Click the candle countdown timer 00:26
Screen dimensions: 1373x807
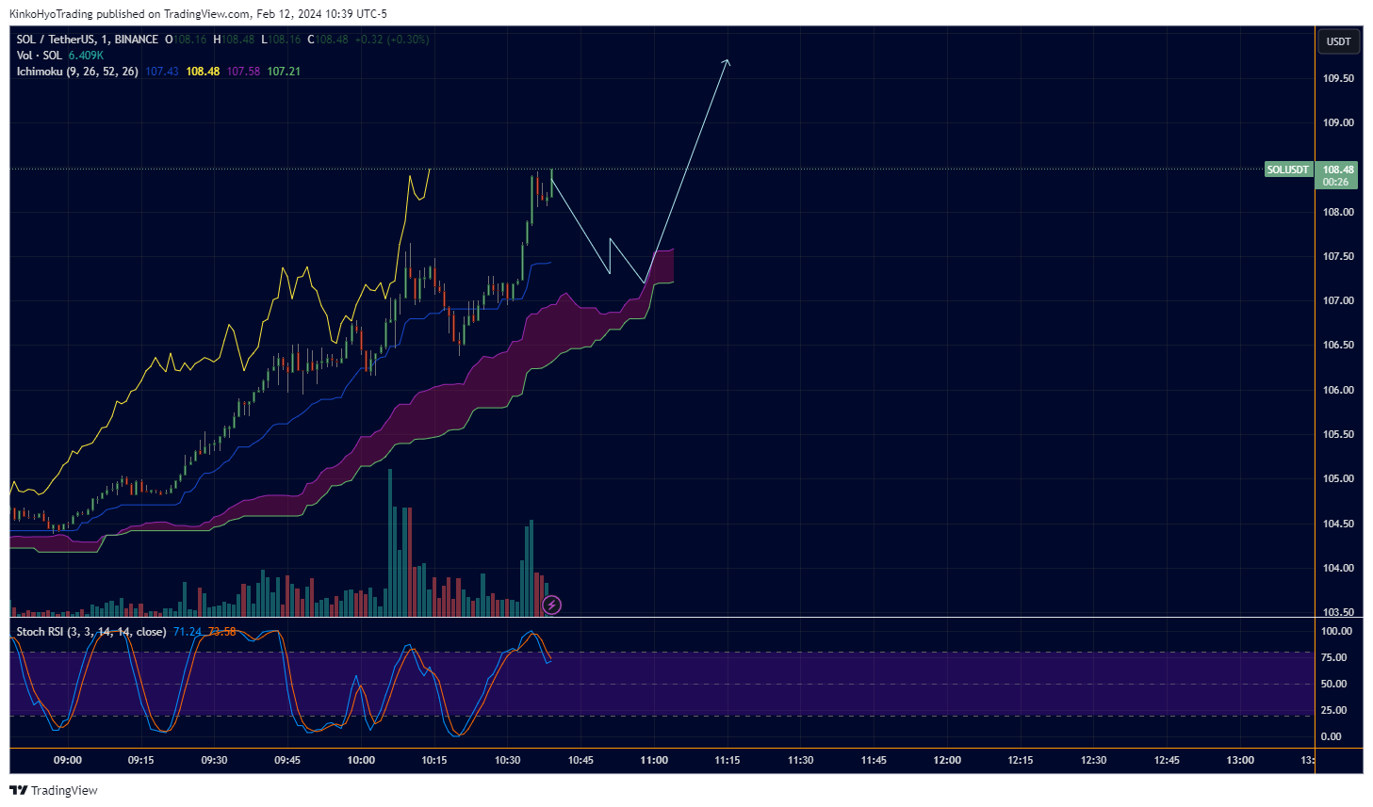point(1335,182)
